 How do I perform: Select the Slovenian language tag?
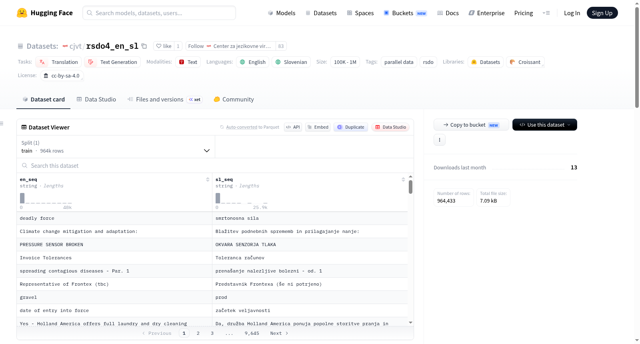291,62
